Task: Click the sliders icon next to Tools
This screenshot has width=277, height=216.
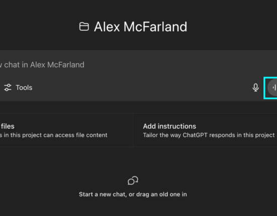Action: click(8, 88)
